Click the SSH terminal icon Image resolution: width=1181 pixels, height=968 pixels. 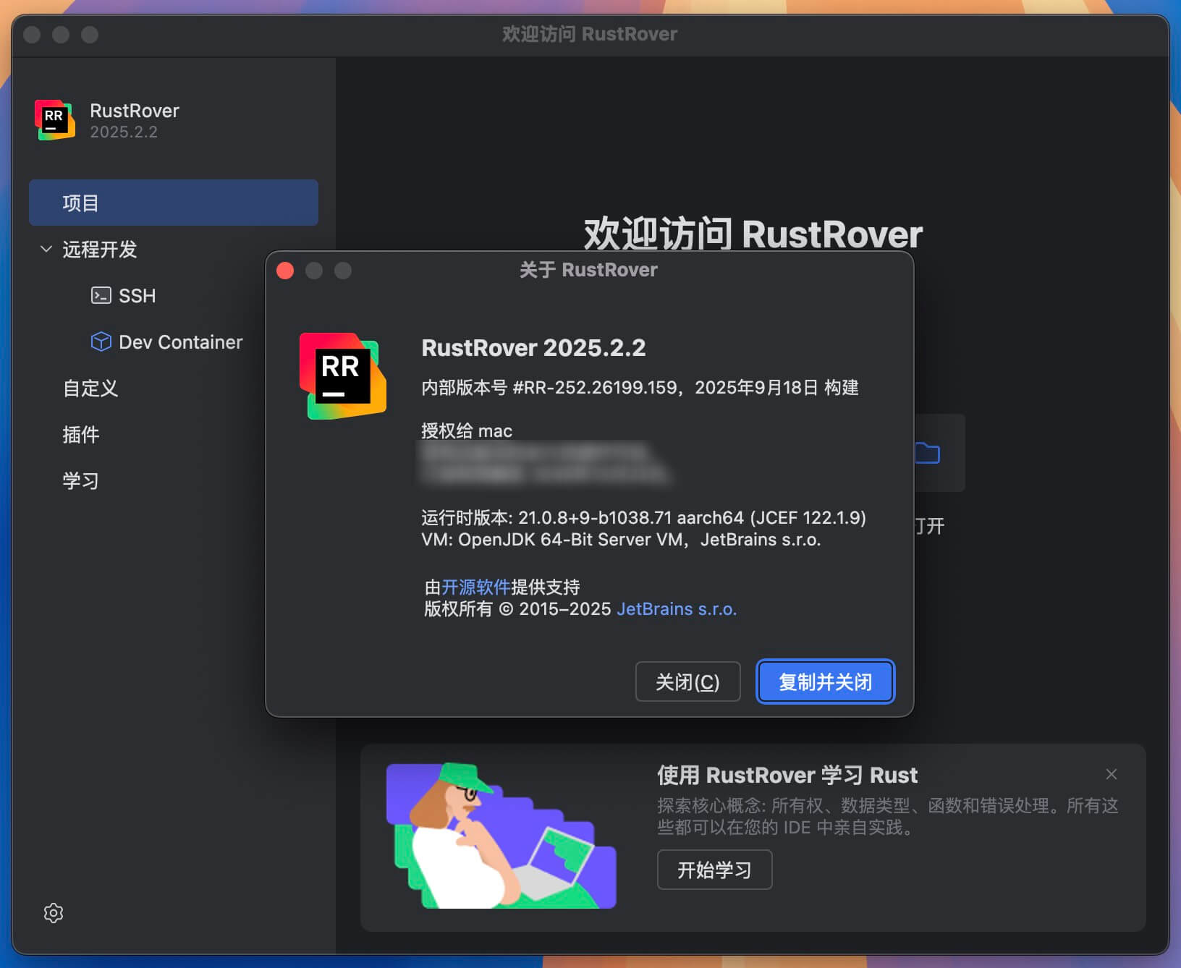[101, 295]
